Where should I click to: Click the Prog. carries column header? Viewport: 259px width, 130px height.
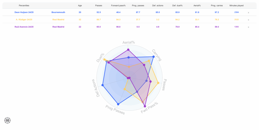click(217, 5)
